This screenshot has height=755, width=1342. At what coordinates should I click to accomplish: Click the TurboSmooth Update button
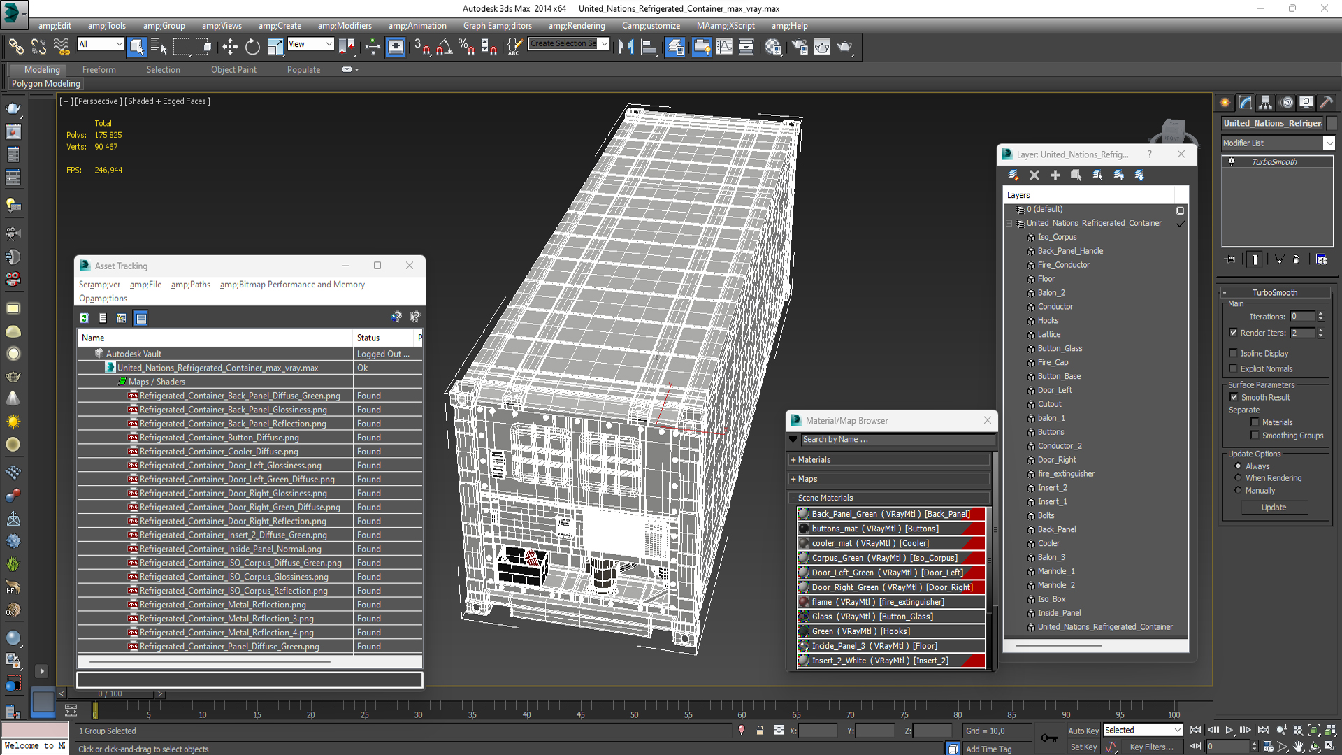[1274, 508]
